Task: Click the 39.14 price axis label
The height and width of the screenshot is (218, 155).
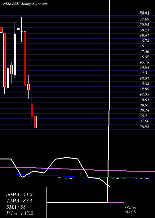Action: pyautogui.click(x=144, y=111)
